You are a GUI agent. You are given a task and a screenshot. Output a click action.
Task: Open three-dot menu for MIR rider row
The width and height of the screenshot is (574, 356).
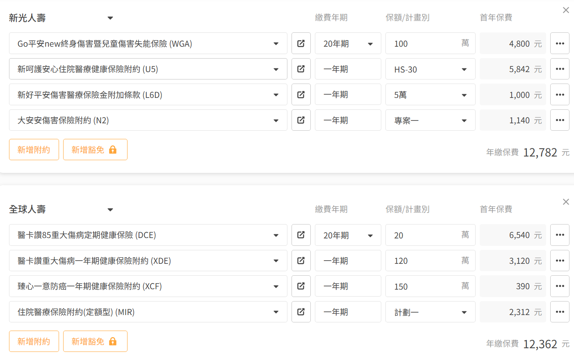point(560,312)
